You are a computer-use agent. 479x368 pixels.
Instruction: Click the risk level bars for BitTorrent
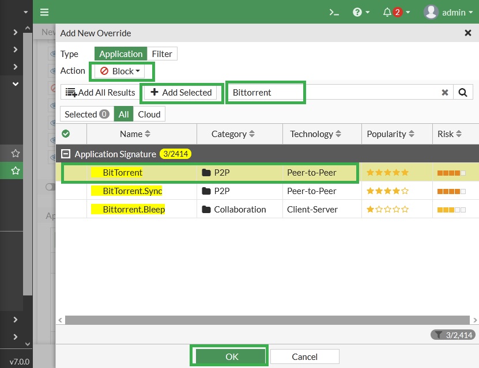pos(451,173)
